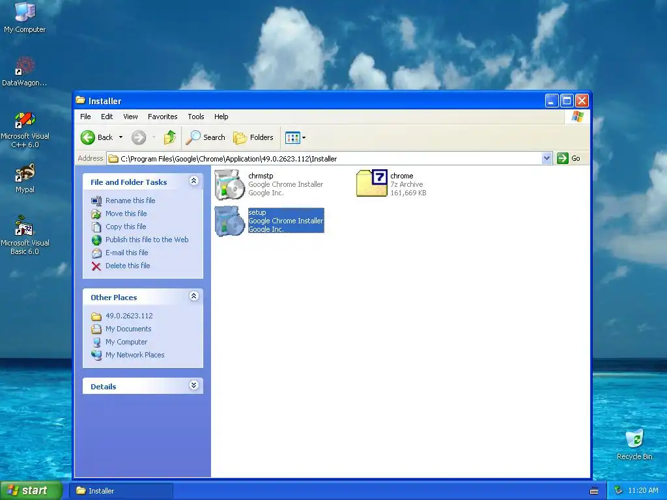This screenshot has width=667, height=500.
Task: Open the Views icon menu
Action: click(295, 137)
